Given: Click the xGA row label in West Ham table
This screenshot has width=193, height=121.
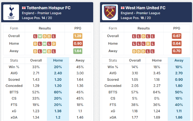Looking at the screenshot, I should tap(113, 117).
